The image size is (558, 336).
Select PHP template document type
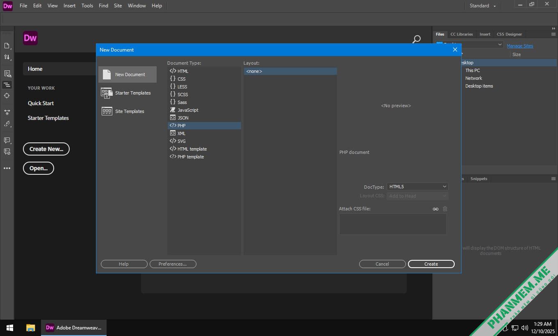coord(204,157)
